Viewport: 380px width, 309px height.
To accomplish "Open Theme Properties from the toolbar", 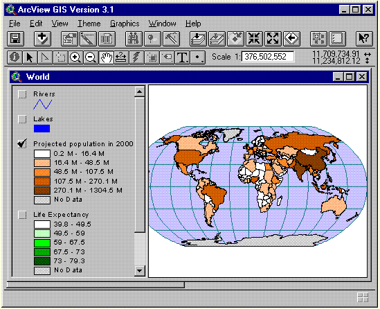I will pos(69,39).
